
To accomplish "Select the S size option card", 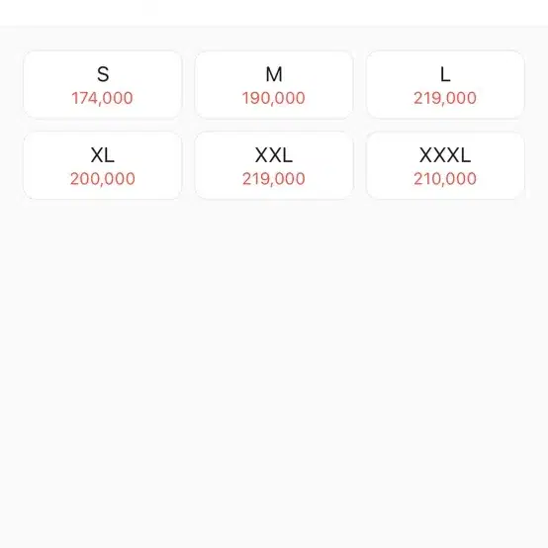I will tap(103, 85).
